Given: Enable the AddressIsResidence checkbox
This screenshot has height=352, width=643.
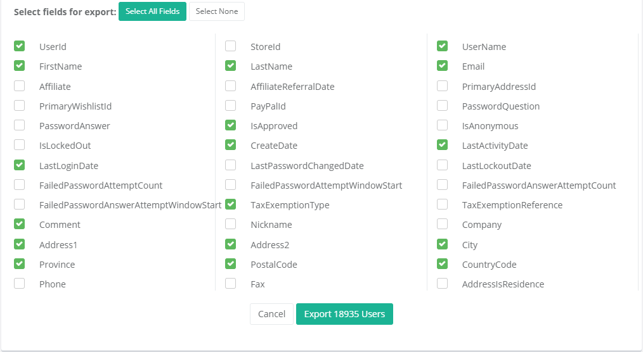Looking at the screenshot, I should 443,284.
